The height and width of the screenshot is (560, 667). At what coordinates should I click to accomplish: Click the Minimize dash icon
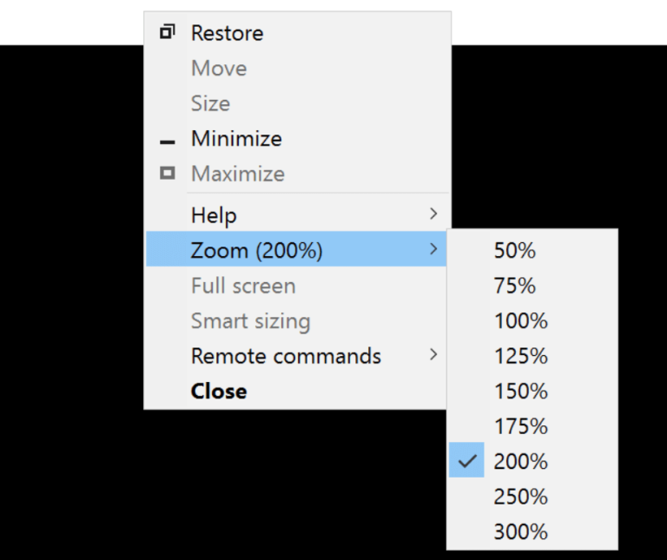point(167,142)
